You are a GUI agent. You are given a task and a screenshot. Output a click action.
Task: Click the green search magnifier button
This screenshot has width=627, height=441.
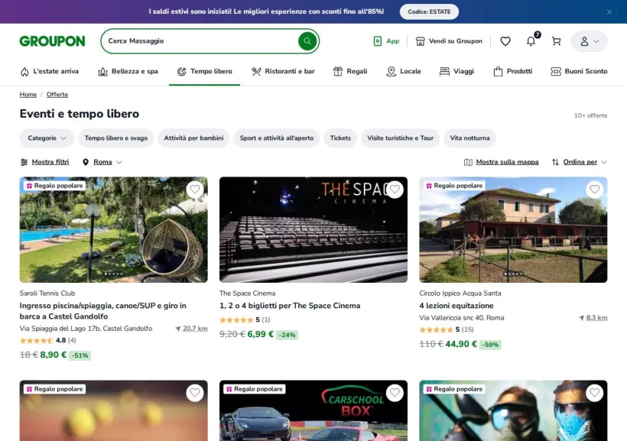(x=307, y=41)
